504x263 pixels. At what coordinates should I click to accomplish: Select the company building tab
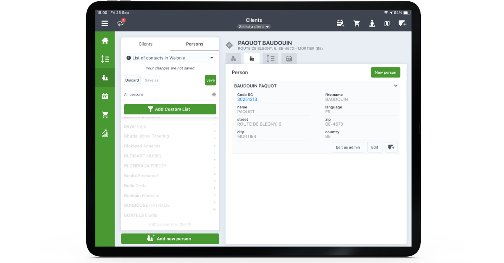pyautogui.click(x=233, y=59)
